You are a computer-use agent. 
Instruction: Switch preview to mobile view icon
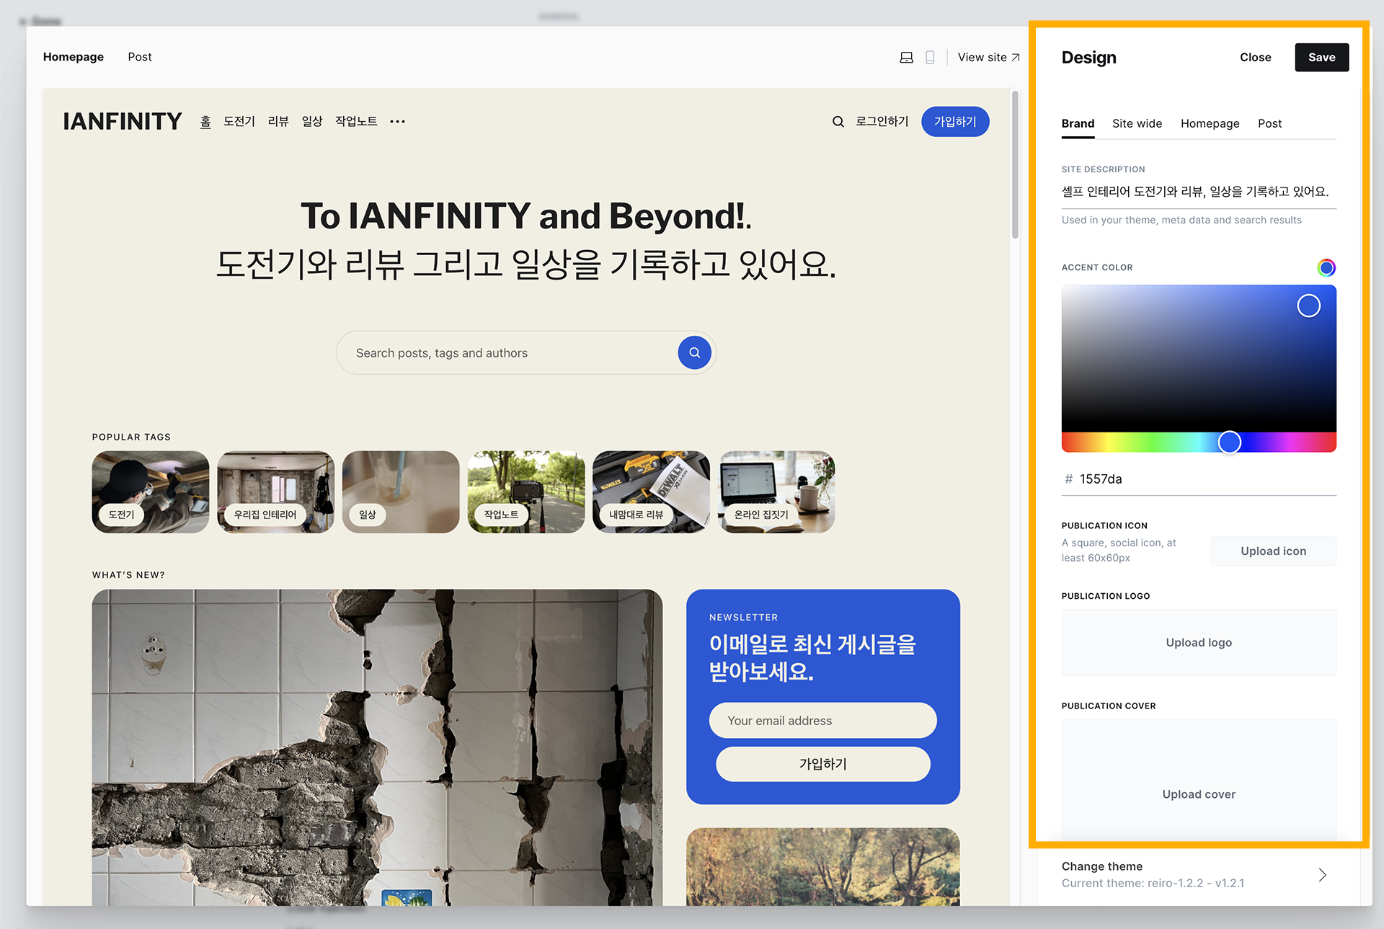930,58
